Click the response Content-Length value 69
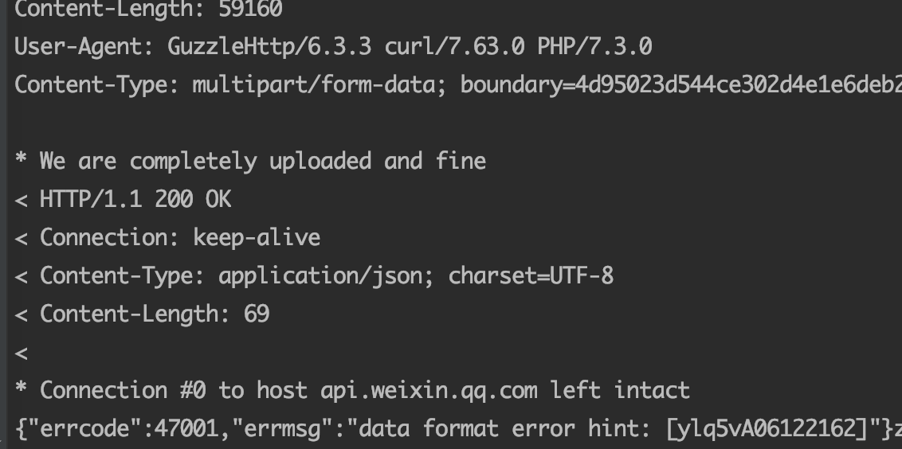The height and width of the screenshot is (449, 902). (257, 314)
